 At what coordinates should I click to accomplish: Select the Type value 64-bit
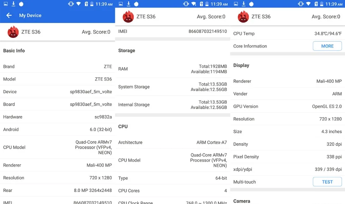221,178
